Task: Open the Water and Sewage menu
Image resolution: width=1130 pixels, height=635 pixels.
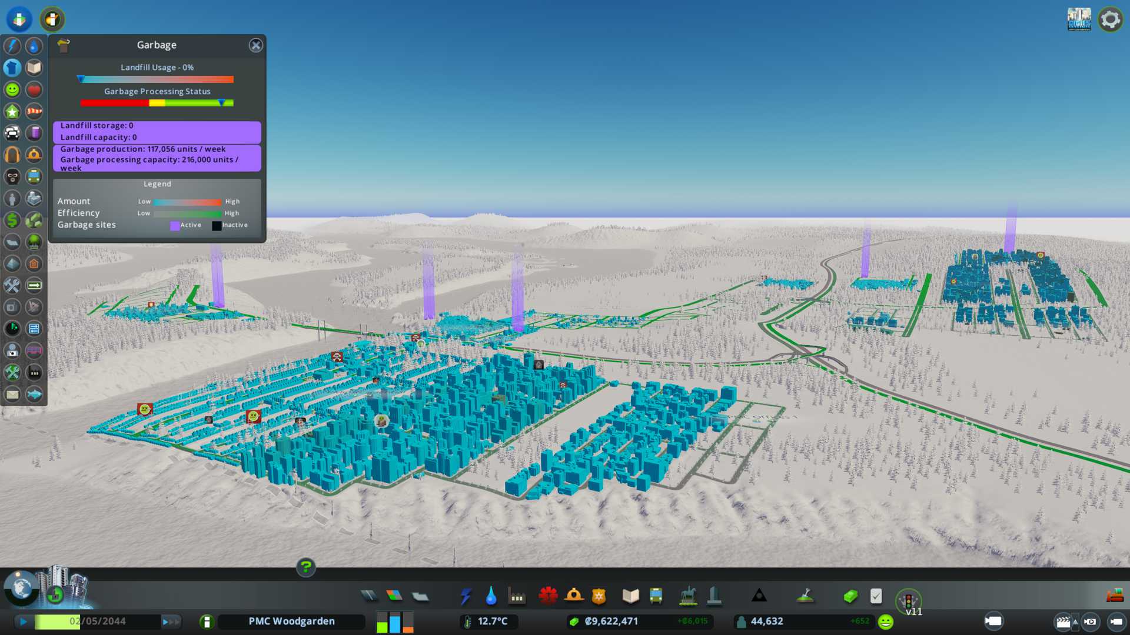Action: (491, 596)
